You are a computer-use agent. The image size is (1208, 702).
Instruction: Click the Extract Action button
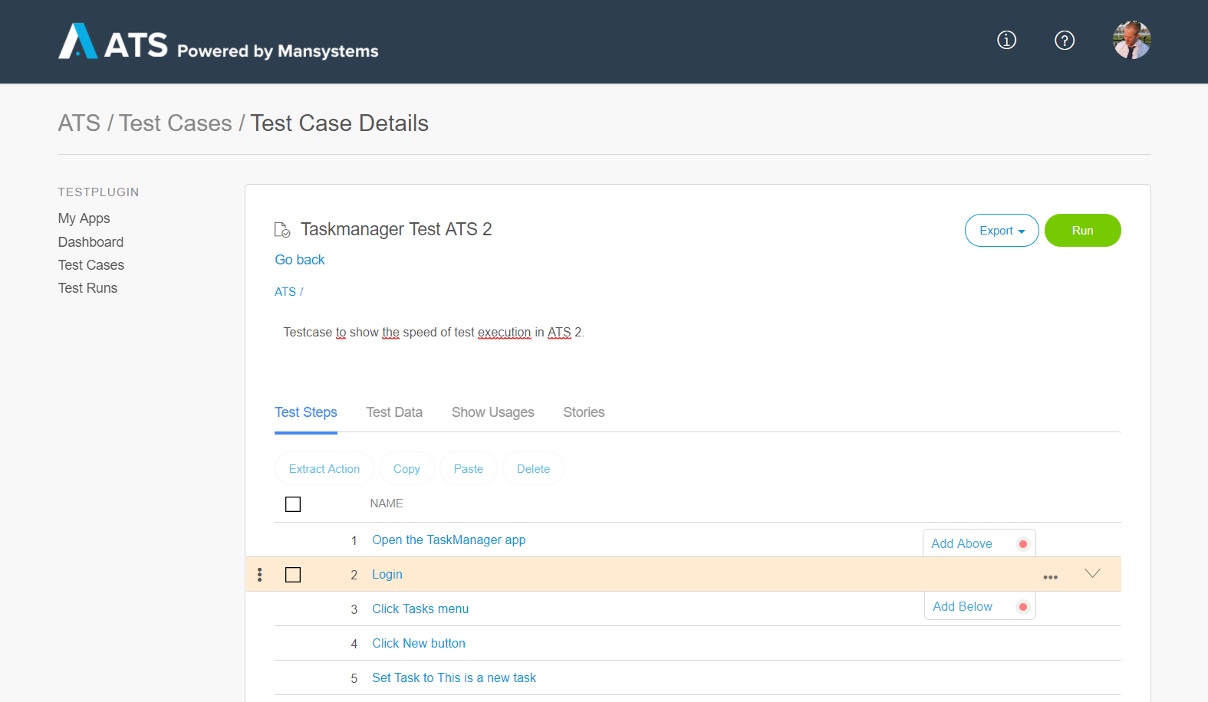(x=324, y=468)
